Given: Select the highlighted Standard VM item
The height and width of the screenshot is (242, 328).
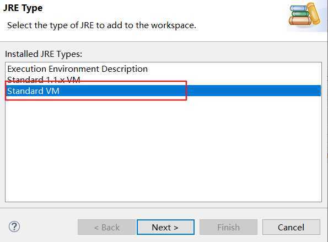Looking at the screenshot, I should click(33, 91).
